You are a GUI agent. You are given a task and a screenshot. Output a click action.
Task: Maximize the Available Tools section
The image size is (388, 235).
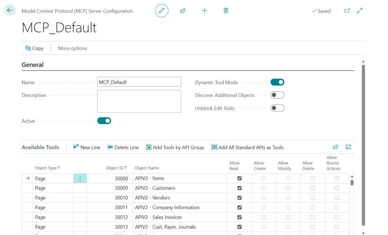tap(348, 147)
